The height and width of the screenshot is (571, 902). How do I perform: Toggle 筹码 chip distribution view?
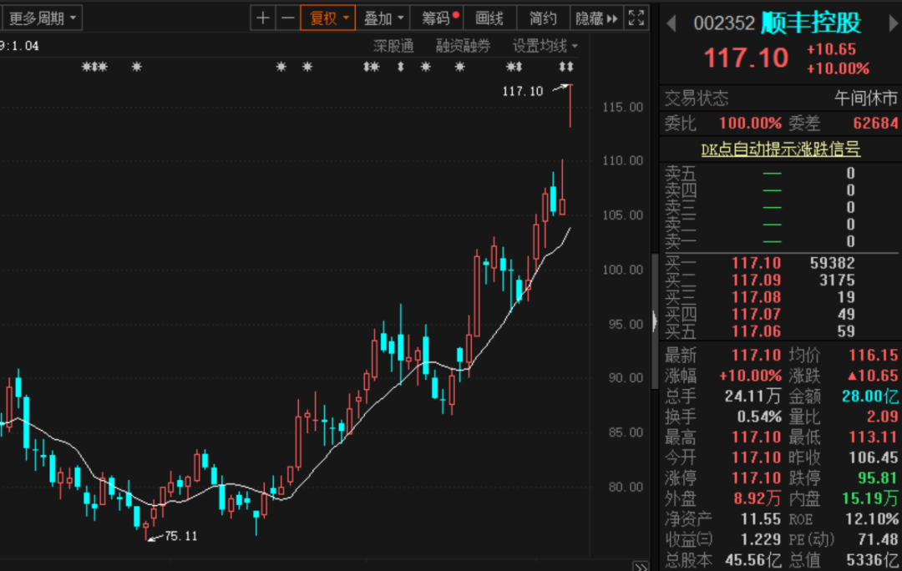pyautogui.click(x=437, y=18)
